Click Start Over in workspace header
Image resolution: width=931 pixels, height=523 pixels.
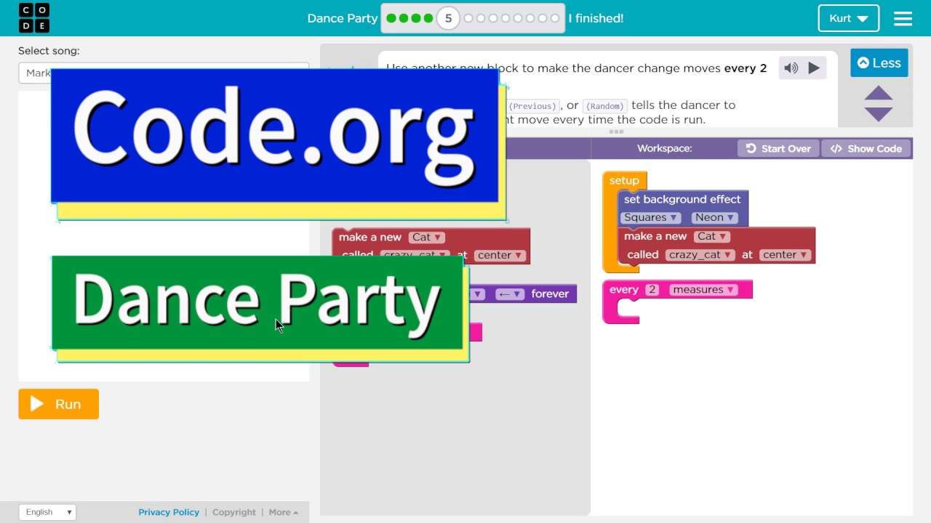(x=778, y=148)
